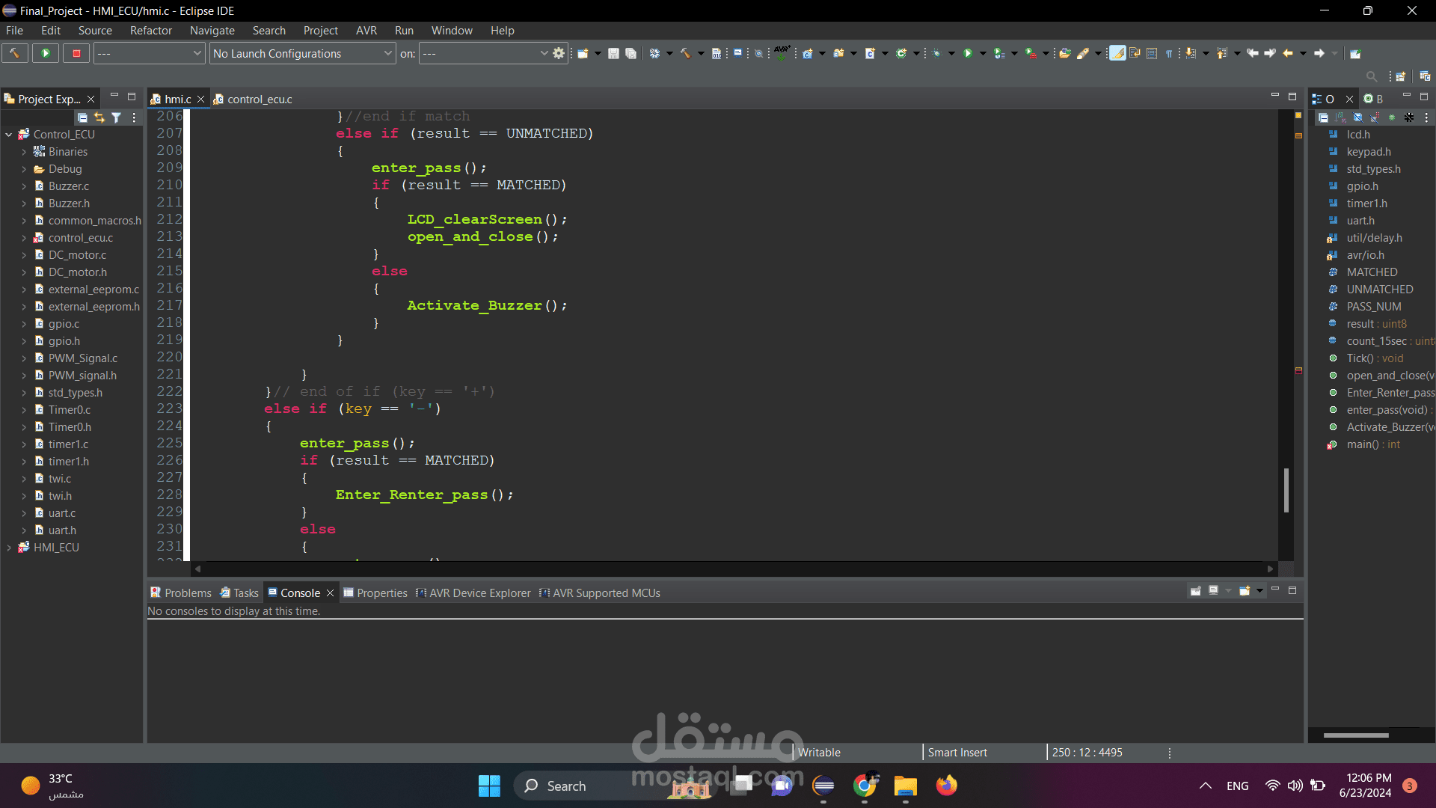
Task: Toggle Mark Occurrences highlighter button
Action: (x=1117, y=53)
